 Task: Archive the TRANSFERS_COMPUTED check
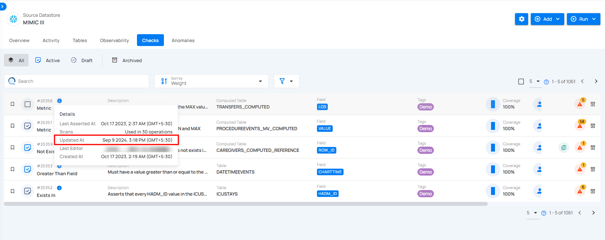click(x=593, y=104)
